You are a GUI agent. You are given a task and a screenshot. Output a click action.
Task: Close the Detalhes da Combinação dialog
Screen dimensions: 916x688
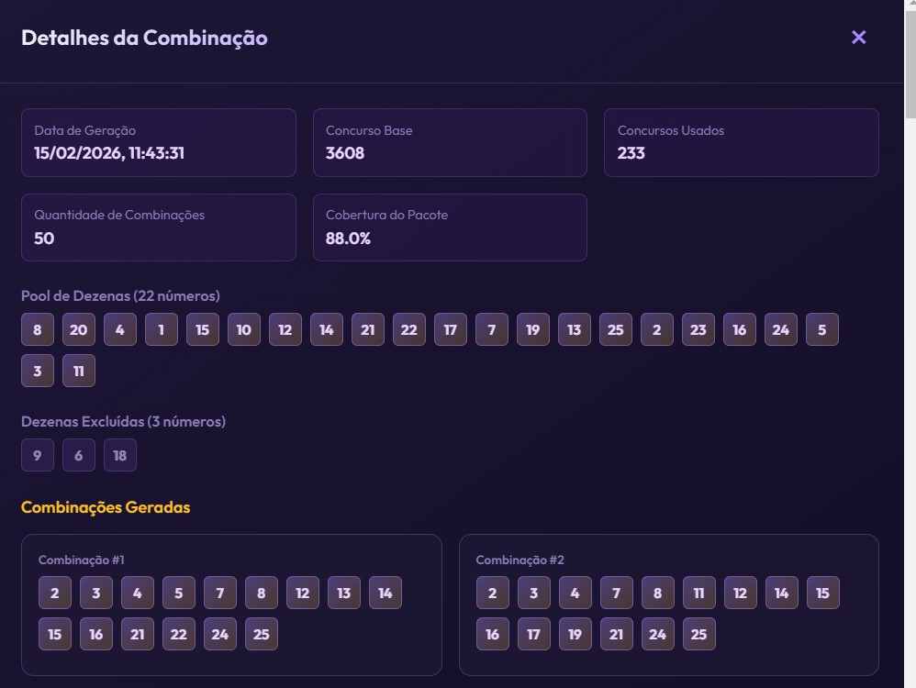tap(858, 38)
